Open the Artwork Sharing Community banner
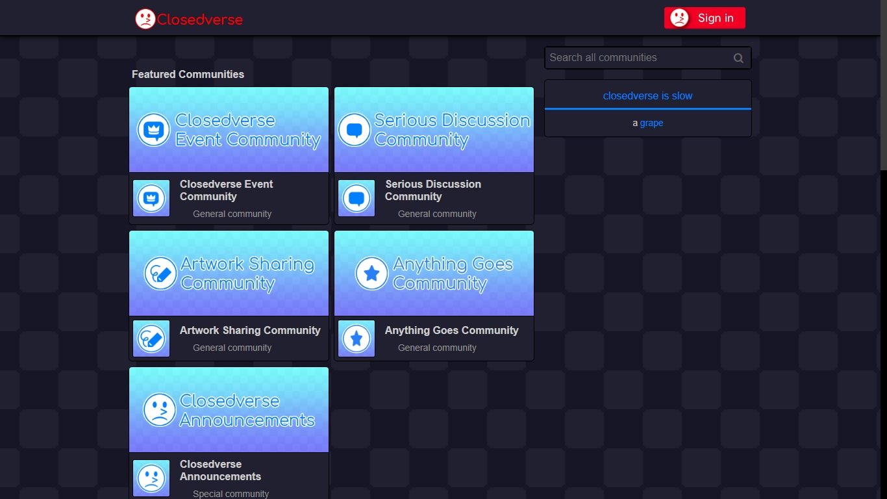This screenshot has width=887, height=499. (229, 274)
